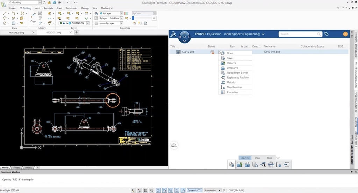358x193 pixels.
Task: Expand the DIMENSION layer dropdown
Action: (x=88, y=23)
